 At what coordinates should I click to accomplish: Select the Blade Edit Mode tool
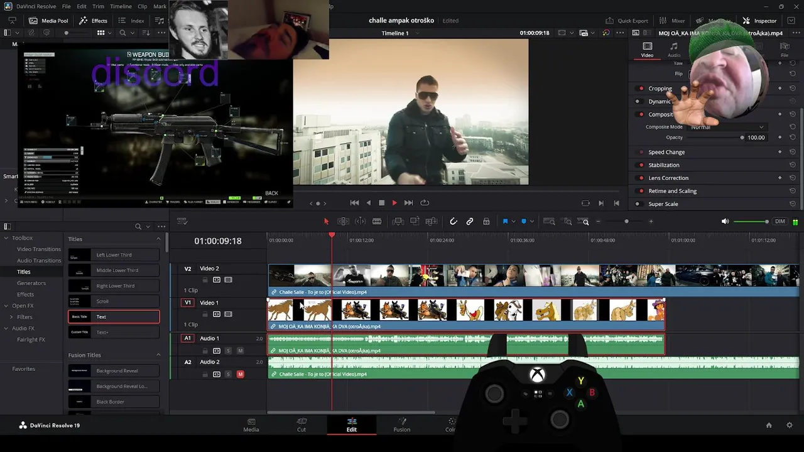click(x=377, y=222)
